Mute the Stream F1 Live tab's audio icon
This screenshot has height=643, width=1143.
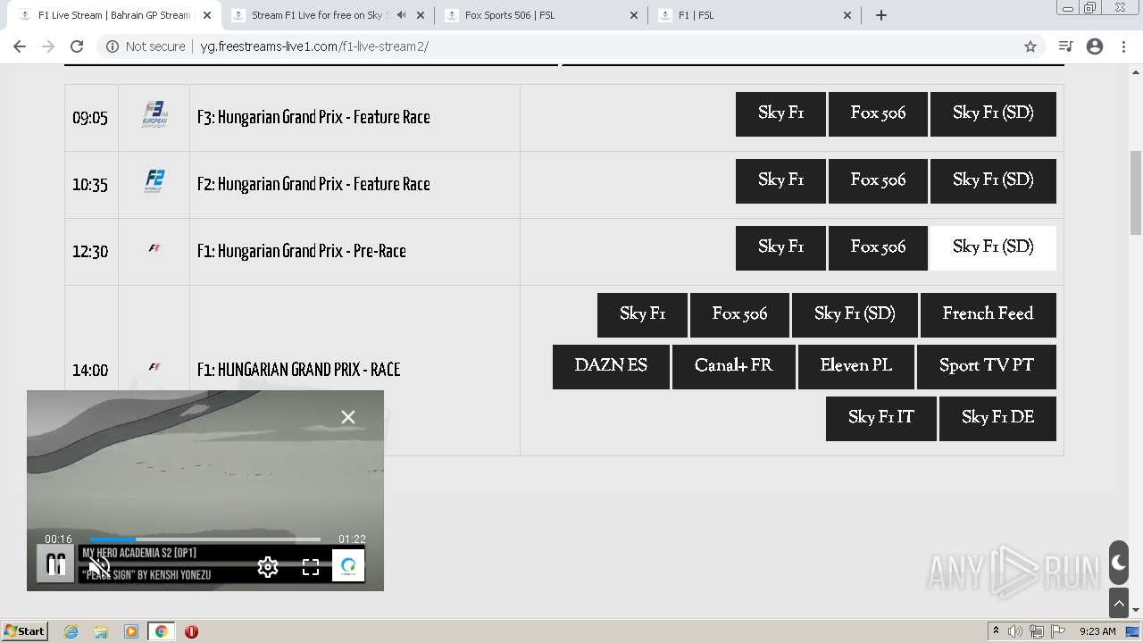point(402,14)
